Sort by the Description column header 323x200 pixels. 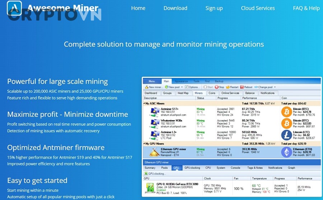point(169,98)
